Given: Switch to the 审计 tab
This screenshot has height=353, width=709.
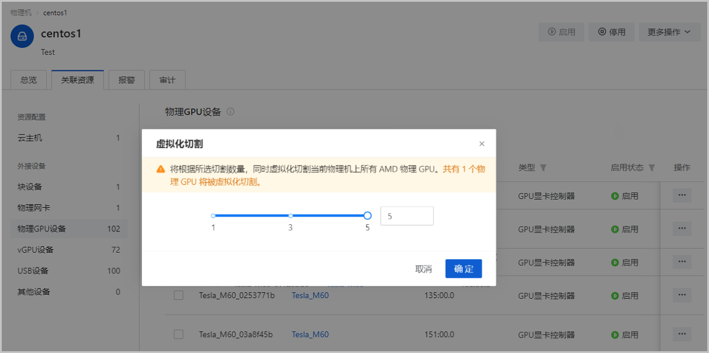Looking at the screenshot, I should (x=167, y=79).
